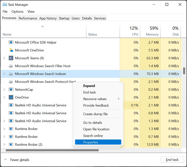
Task: Expand the OneDrive process group
Action: 4,97
